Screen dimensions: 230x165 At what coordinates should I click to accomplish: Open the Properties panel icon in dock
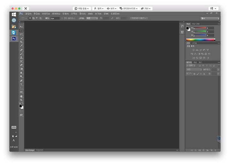182,32
